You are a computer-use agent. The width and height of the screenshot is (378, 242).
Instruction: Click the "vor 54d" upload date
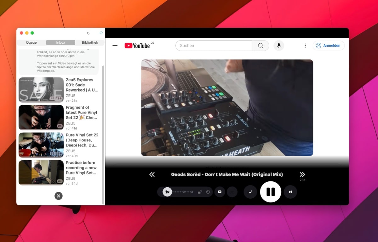click(x=72, y=184)
